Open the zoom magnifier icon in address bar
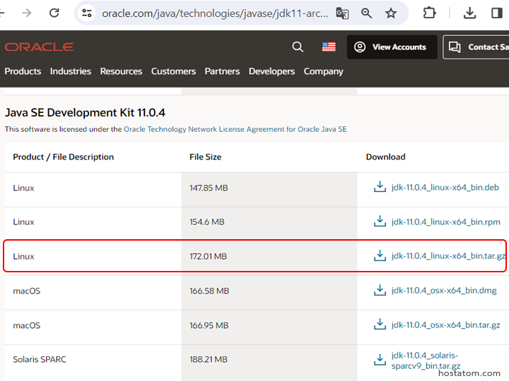 [x=366, y=13]
